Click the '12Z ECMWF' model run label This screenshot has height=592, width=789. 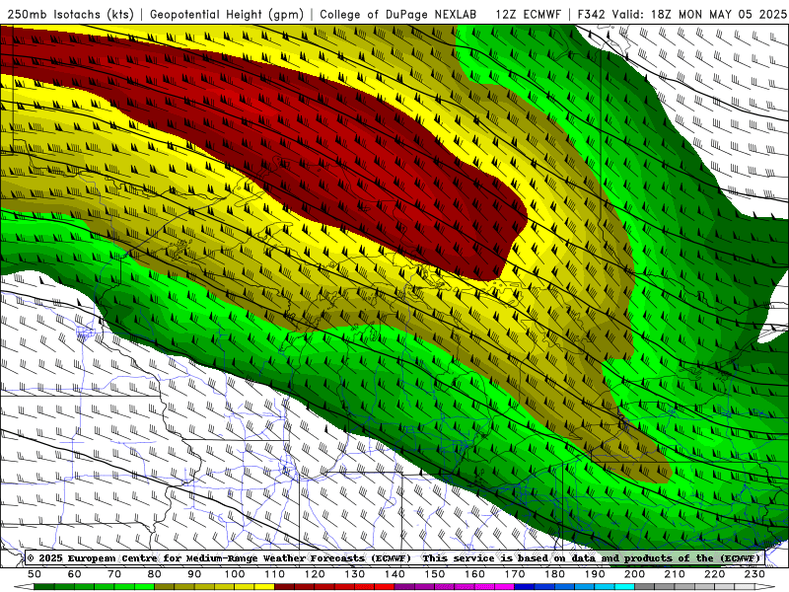528,14
